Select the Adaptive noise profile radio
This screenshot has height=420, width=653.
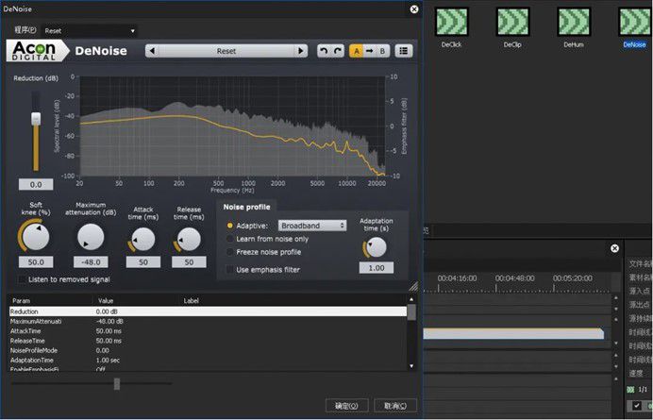[230, 226]
